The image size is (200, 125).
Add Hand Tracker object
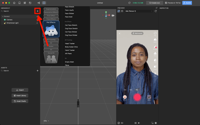point(70,50)
